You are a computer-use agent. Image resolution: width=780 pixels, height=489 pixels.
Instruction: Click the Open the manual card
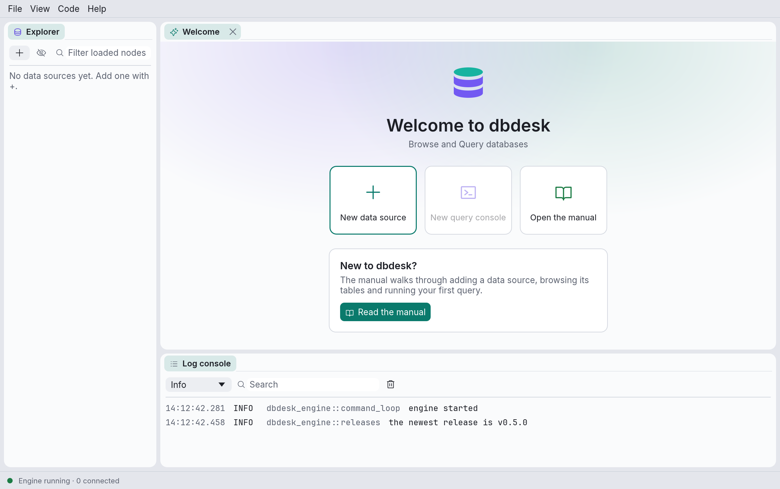click(564, 200)
